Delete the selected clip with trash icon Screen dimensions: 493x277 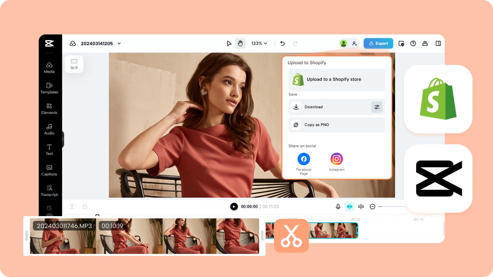[85, 207]
